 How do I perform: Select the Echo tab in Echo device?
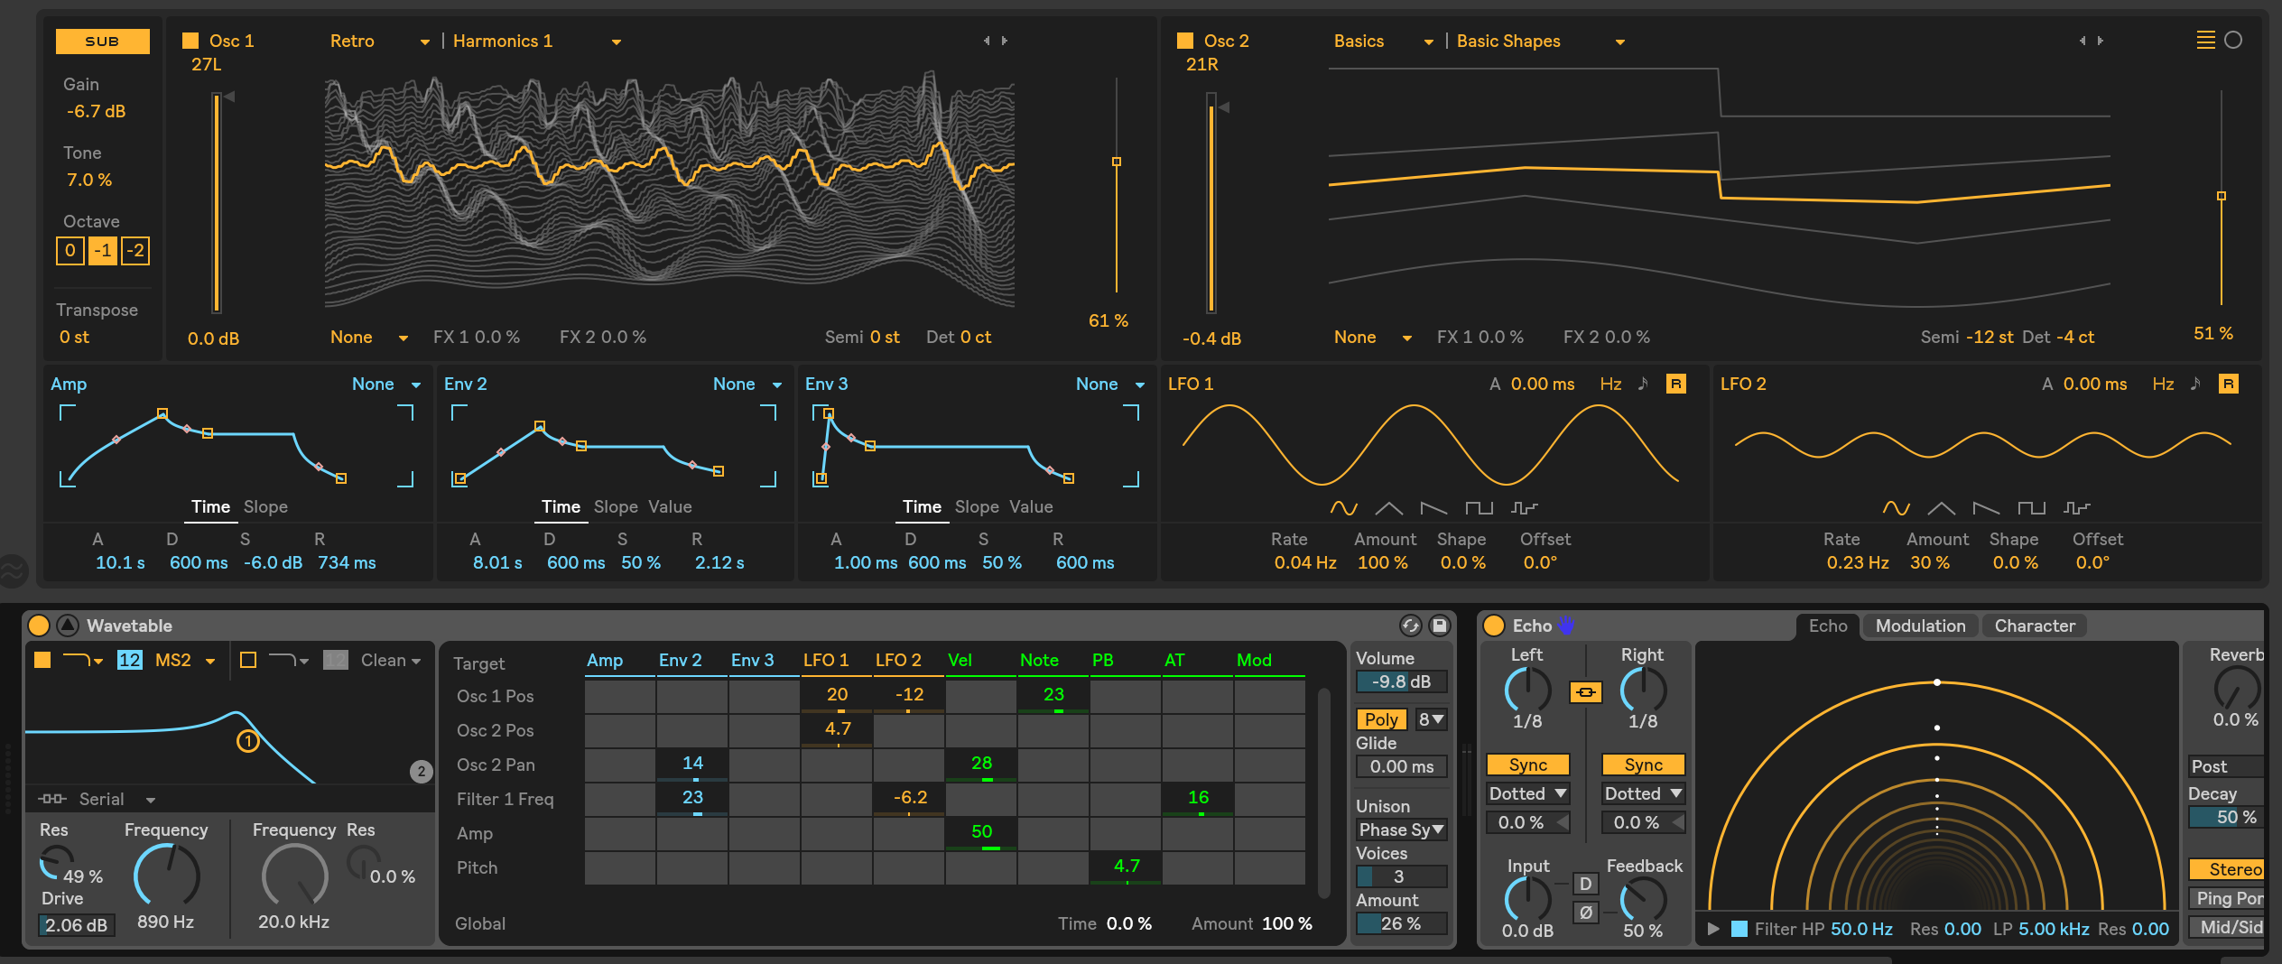(x=1828, y=626)
